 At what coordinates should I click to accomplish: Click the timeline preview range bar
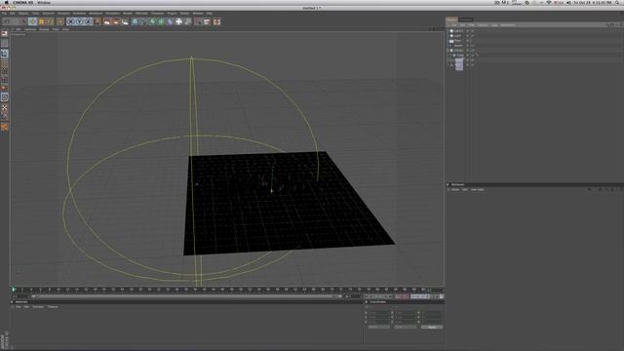185,296
